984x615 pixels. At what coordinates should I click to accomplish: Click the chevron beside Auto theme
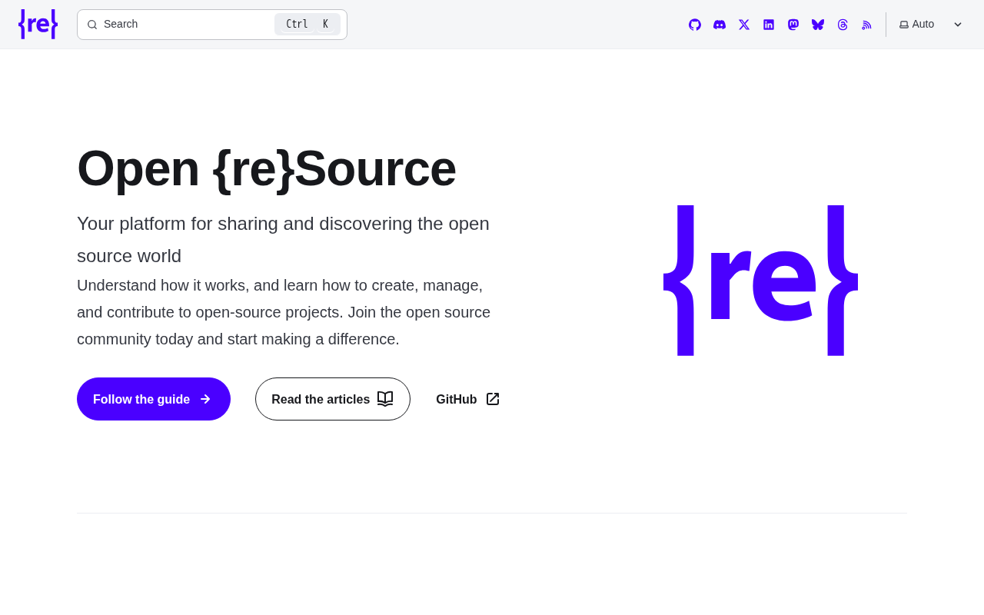coord(958,25)
